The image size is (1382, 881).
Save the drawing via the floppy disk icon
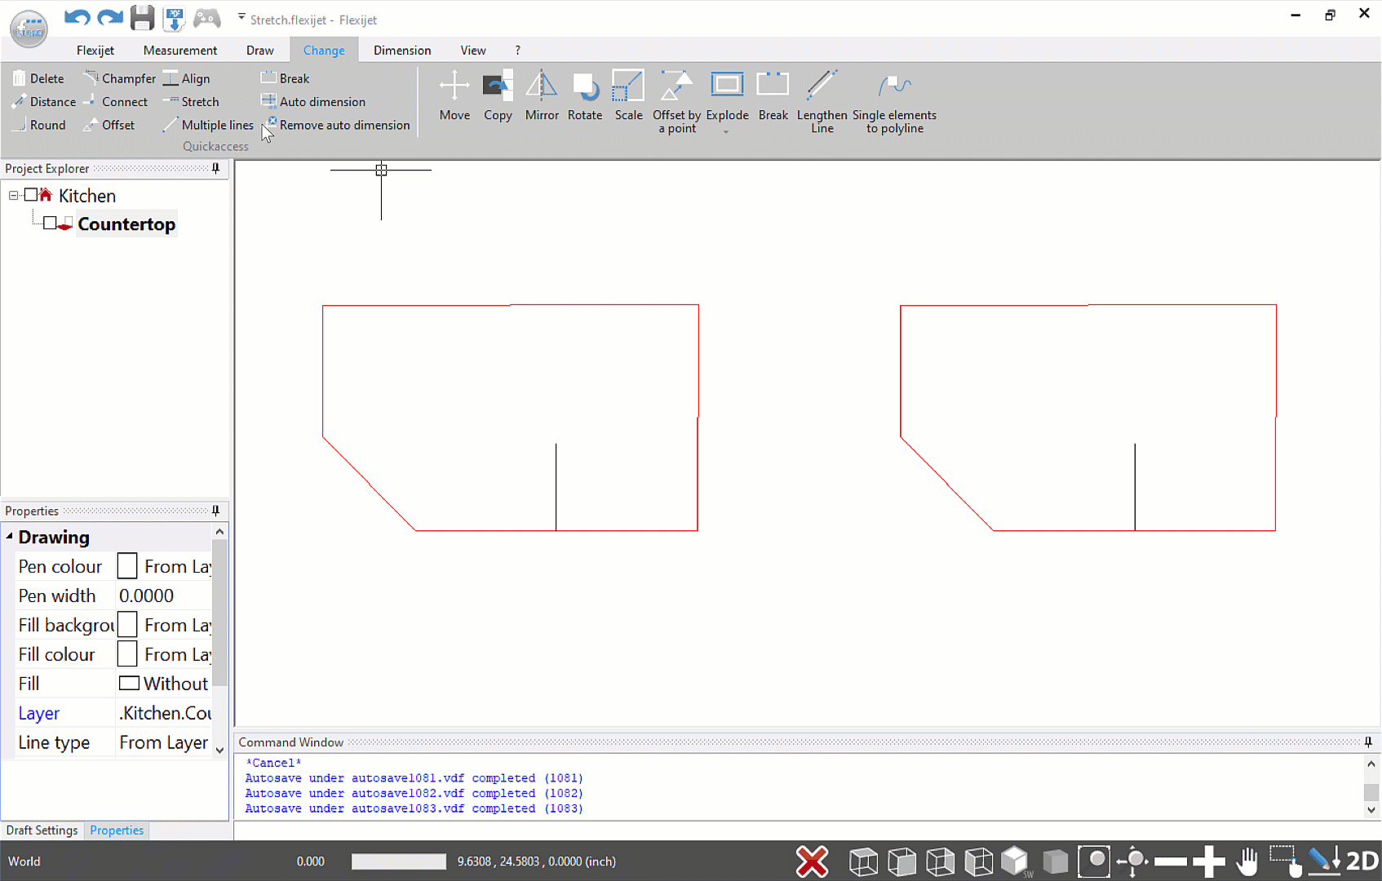point(142,18)
